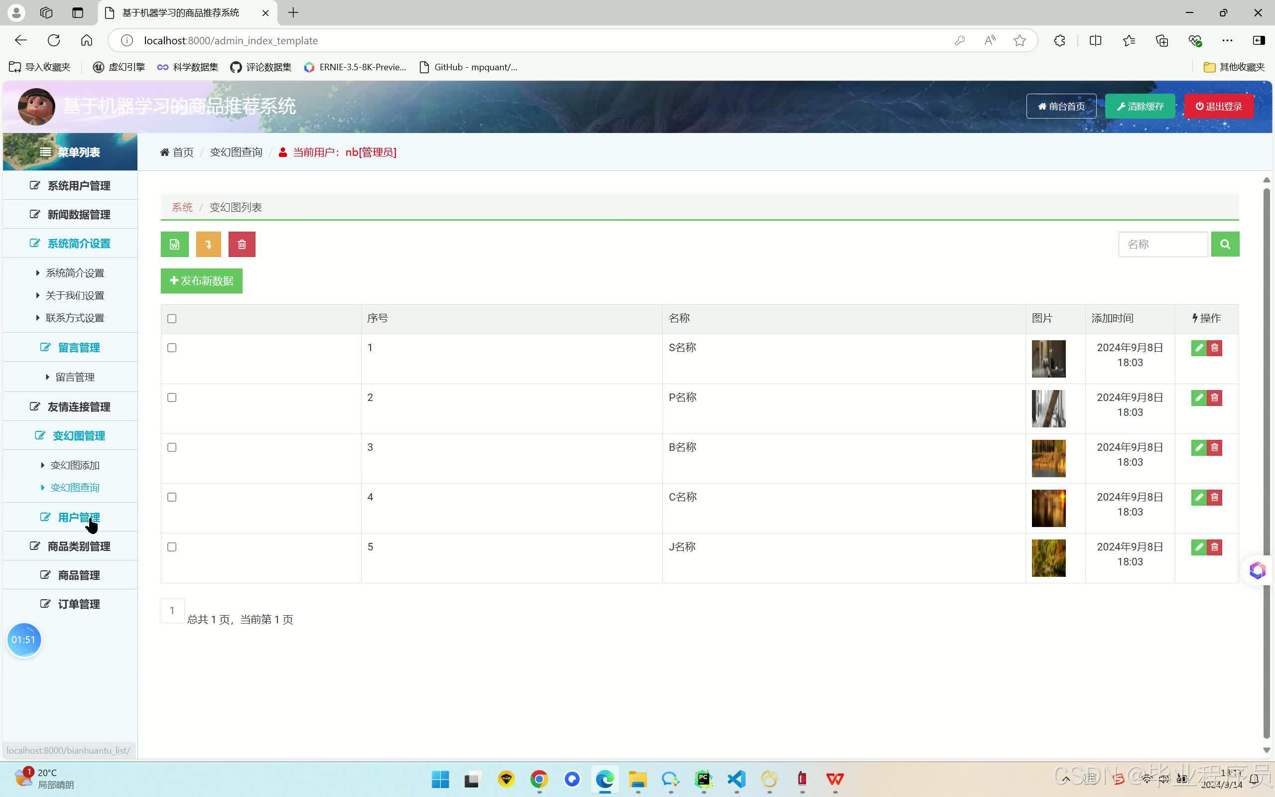Delete row J名称 with red trash icon
This screenshot has height=797, width=1275.
coord(1214,547)
